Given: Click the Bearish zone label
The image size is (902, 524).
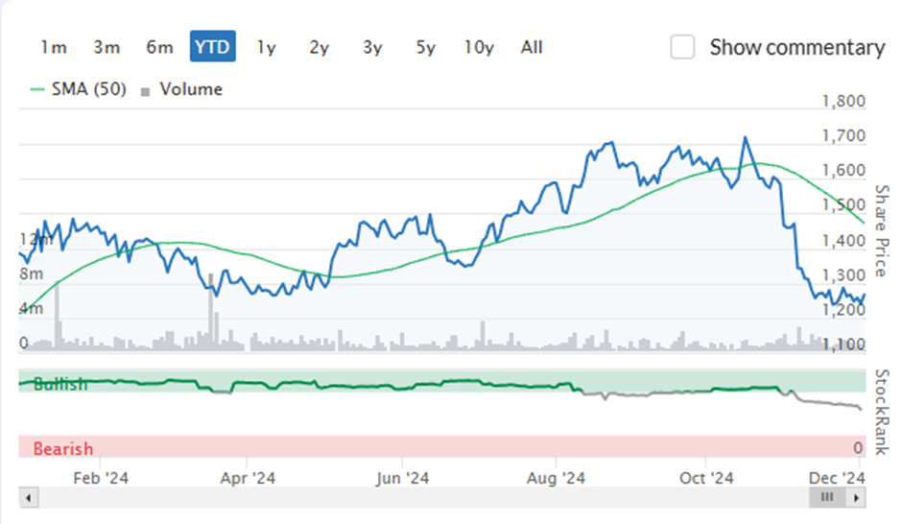Looking at the screenshot, I should (62, 448).
